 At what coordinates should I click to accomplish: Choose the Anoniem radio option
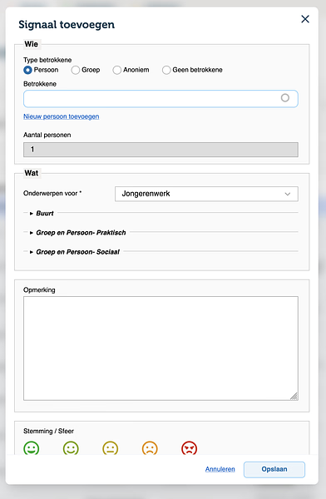point(116,70)
